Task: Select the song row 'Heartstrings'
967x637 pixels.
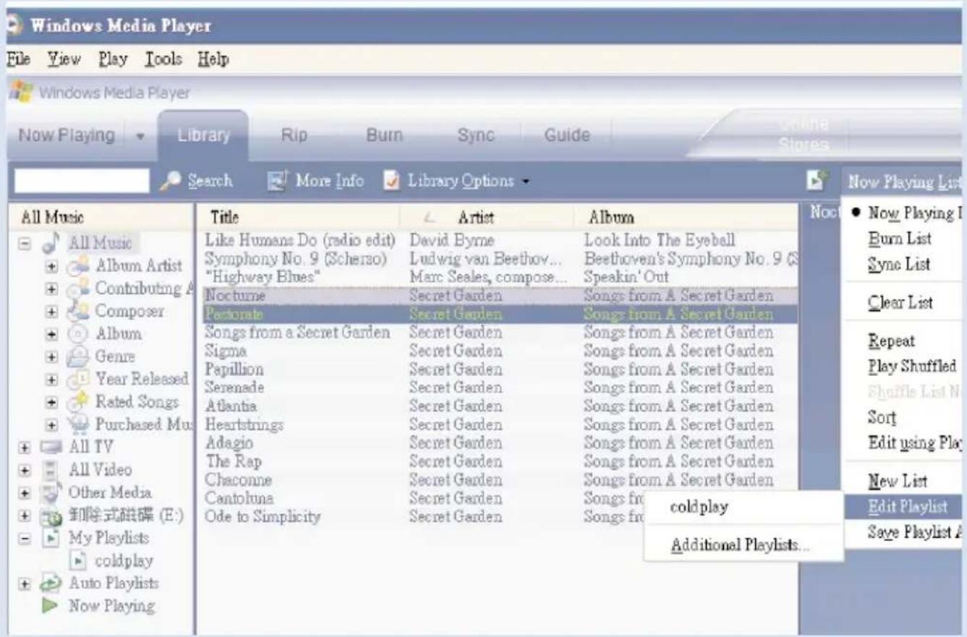Action: click(498, 424)
